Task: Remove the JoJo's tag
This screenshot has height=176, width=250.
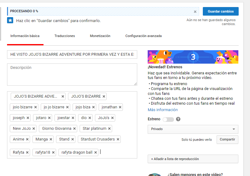Action: pos(112,118)
